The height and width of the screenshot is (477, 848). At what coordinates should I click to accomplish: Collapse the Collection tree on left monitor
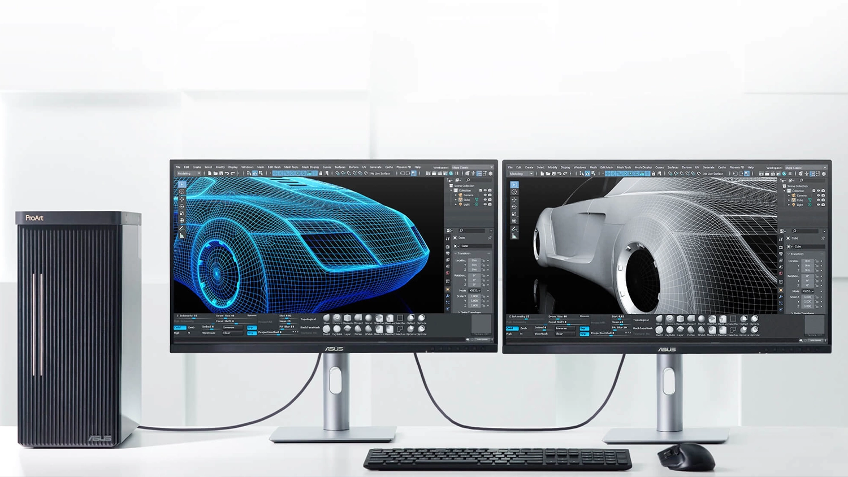451,190
